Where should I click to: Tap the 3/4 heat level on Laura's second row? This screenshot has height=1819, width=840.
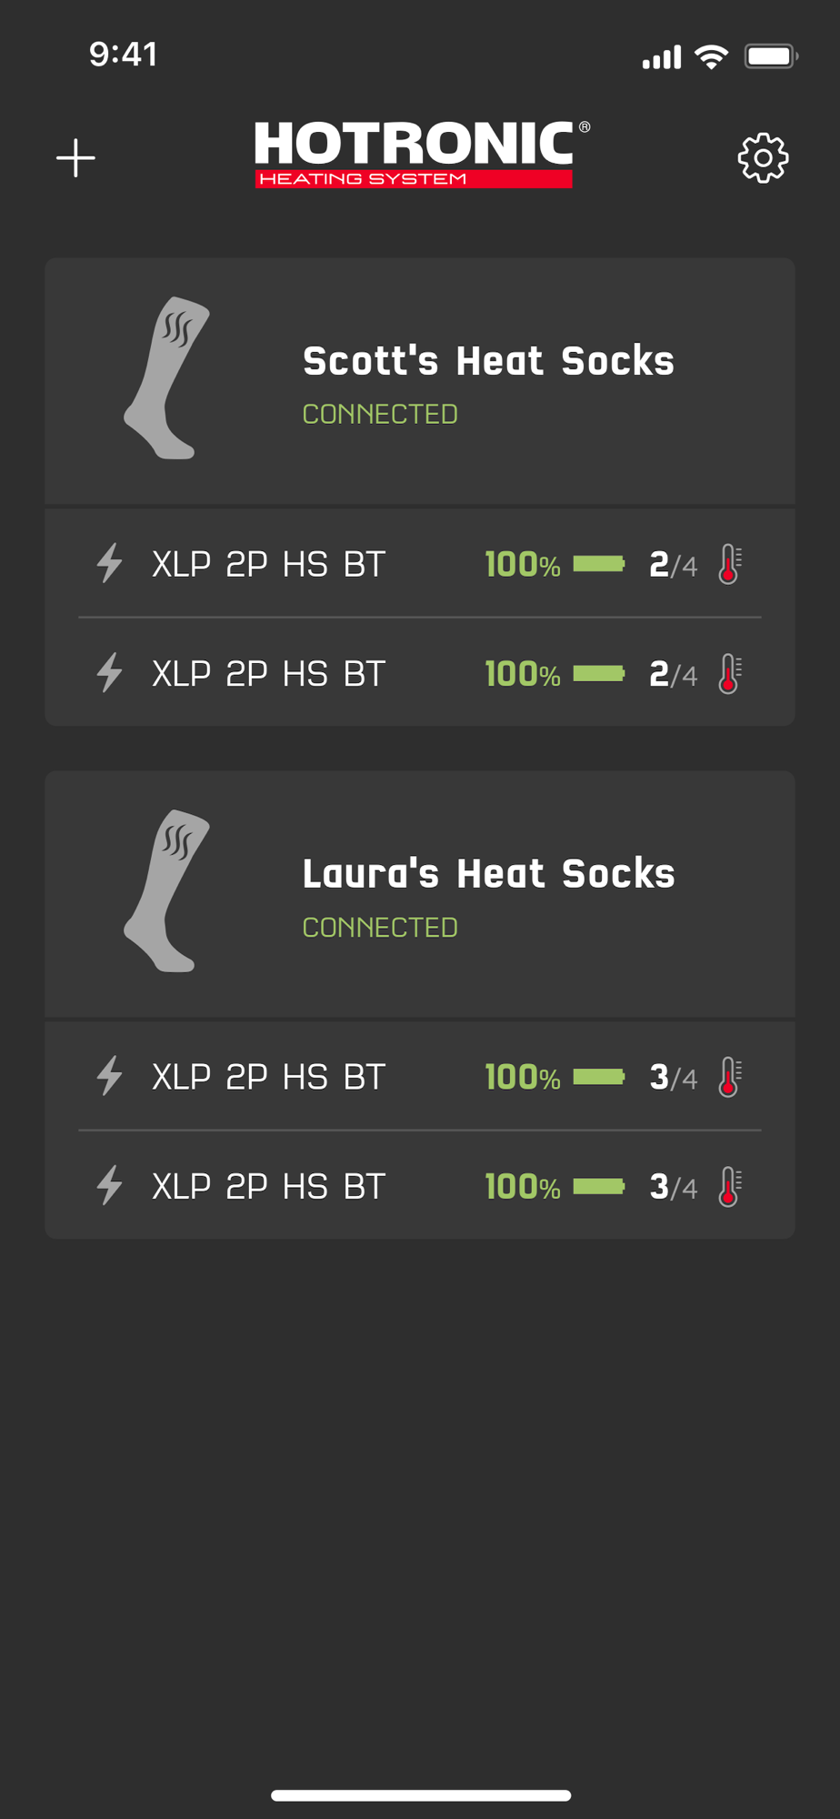coord(673,1187)
